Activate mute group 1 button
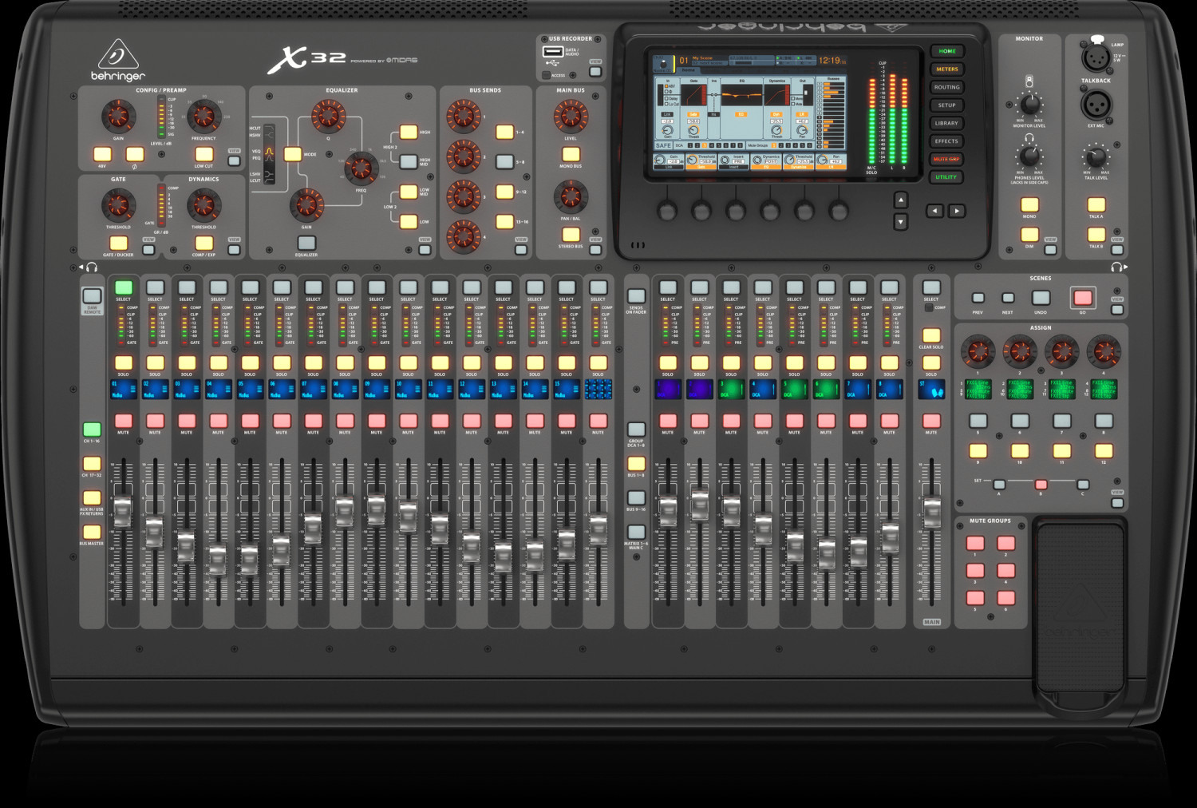The image size is (1197, 808). click(975, 544)
